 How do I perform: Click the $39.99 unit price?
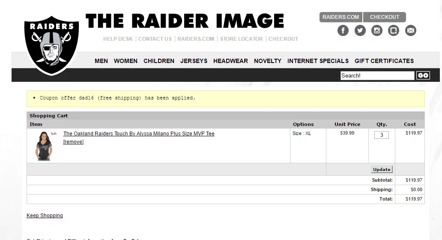(x=347, y=133)
